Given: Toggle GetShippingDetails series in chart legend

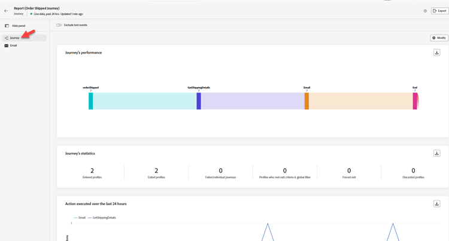Looking at the screenshot, I should point(102,218).
